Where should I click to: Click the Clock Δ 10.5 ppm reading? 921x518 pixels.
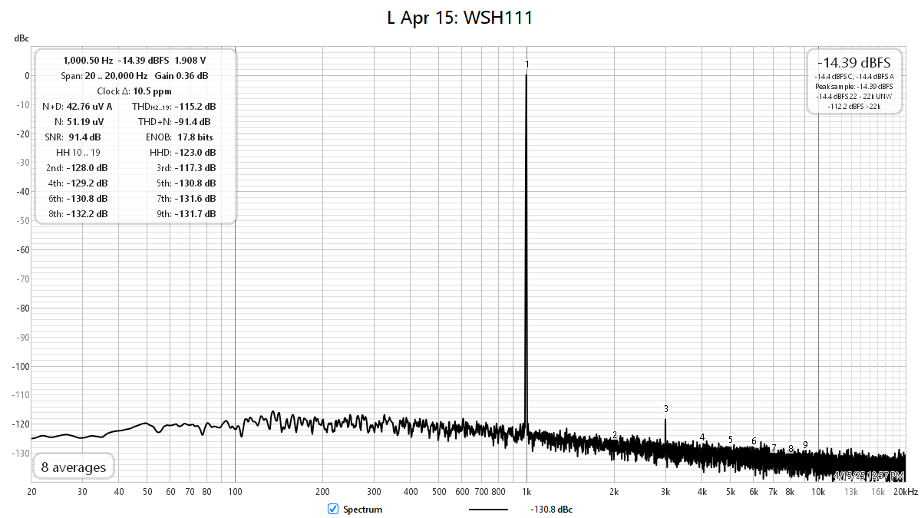click(134, 91)
